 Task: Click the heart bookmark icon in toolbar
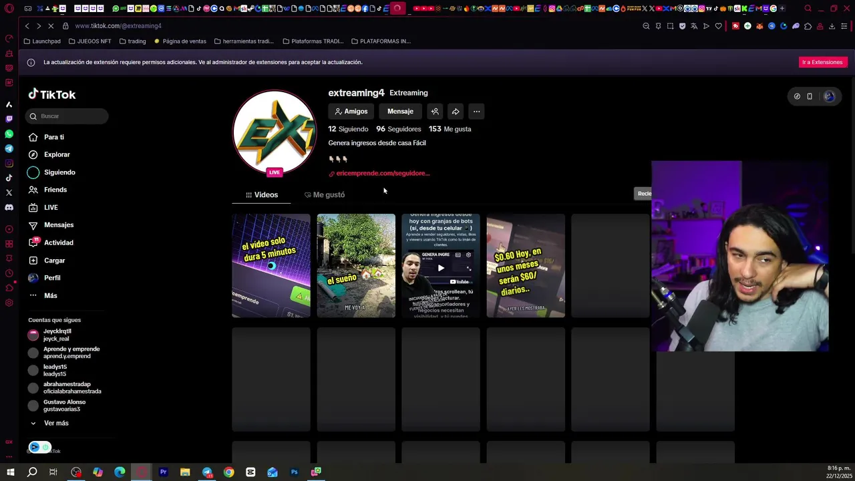(x=718, y=26)
